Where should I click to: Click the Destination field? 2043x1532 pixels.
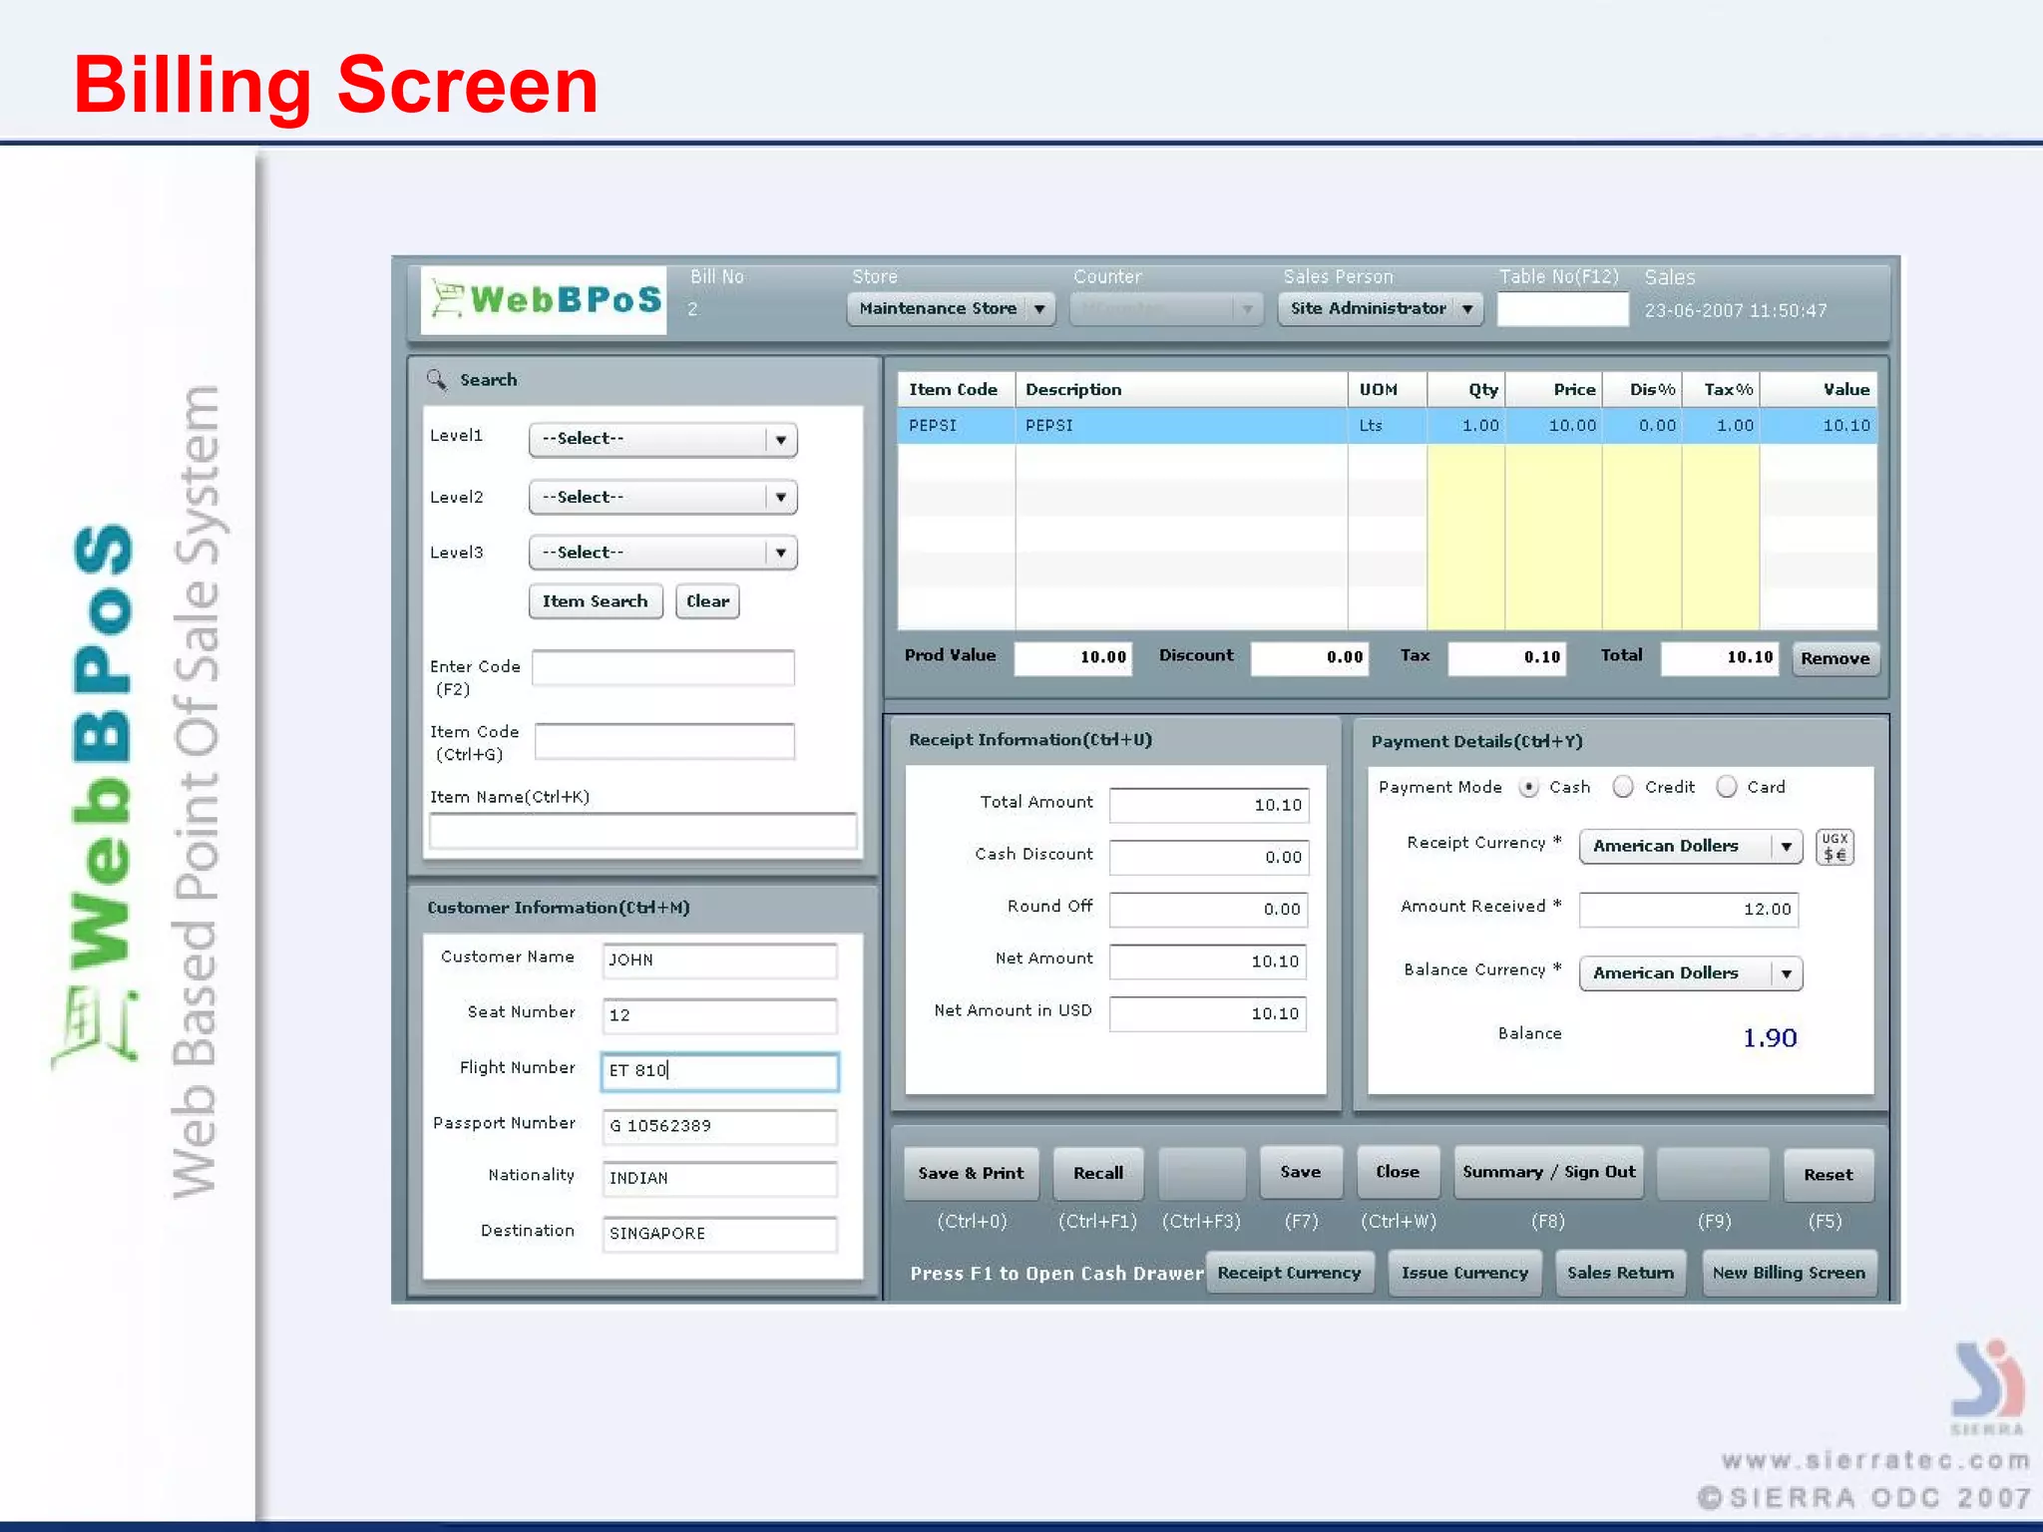719,1234
